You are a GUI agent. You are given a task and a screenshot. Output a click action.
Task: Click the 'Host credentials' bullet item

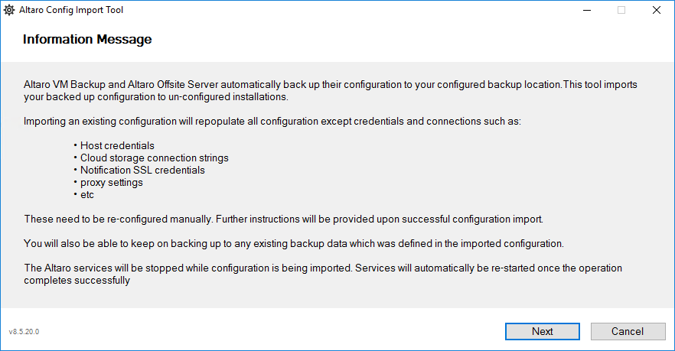coord(117,145)
